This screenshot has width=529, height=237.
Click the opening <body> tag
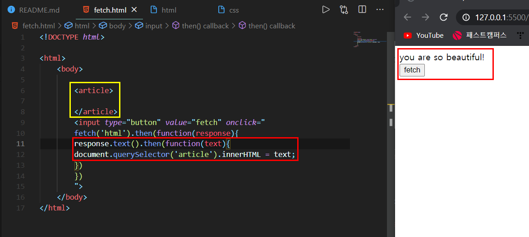coord(70,69)
